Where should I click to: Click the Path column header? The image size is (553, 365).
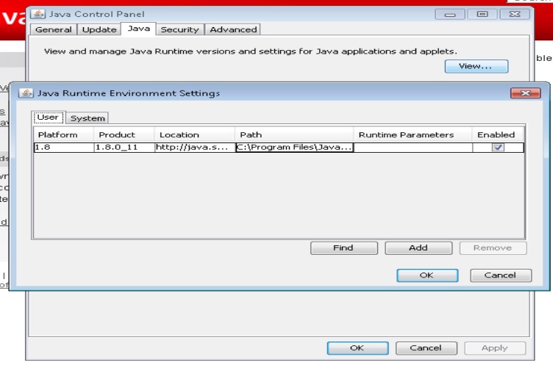point(294,135)
